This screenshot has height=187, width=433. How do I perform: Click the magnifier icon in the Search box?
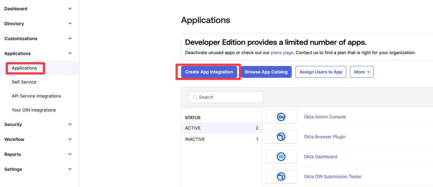(195, 97)
